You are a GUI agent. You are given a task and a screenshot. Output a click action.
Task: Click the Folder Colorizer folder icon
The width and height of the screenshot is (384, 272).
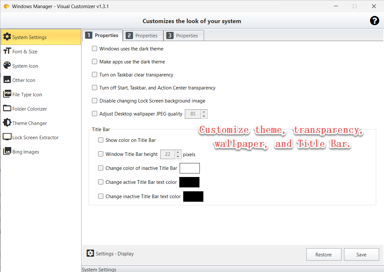7,108
